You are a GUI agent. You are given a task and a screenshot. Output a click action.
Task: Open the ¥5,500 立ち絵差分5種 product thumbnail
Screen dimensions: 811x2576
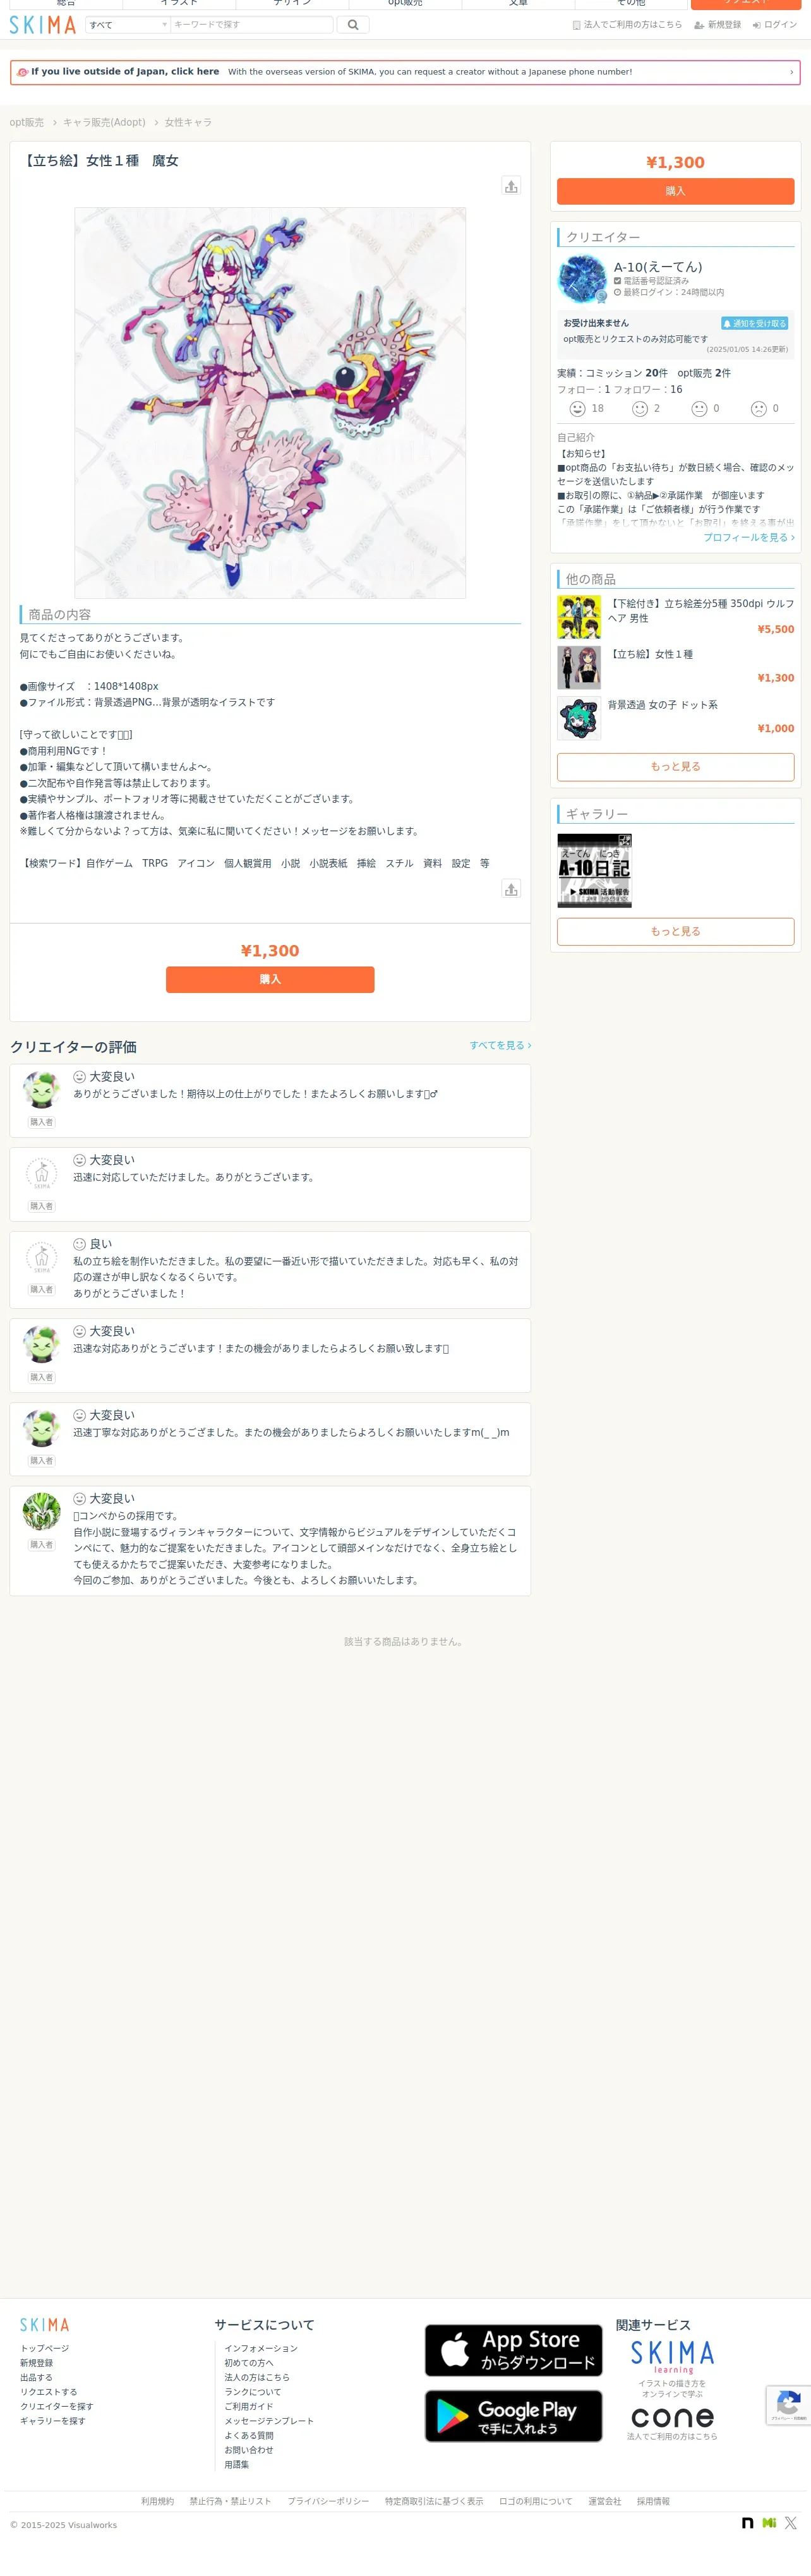[x=579, y=617]
